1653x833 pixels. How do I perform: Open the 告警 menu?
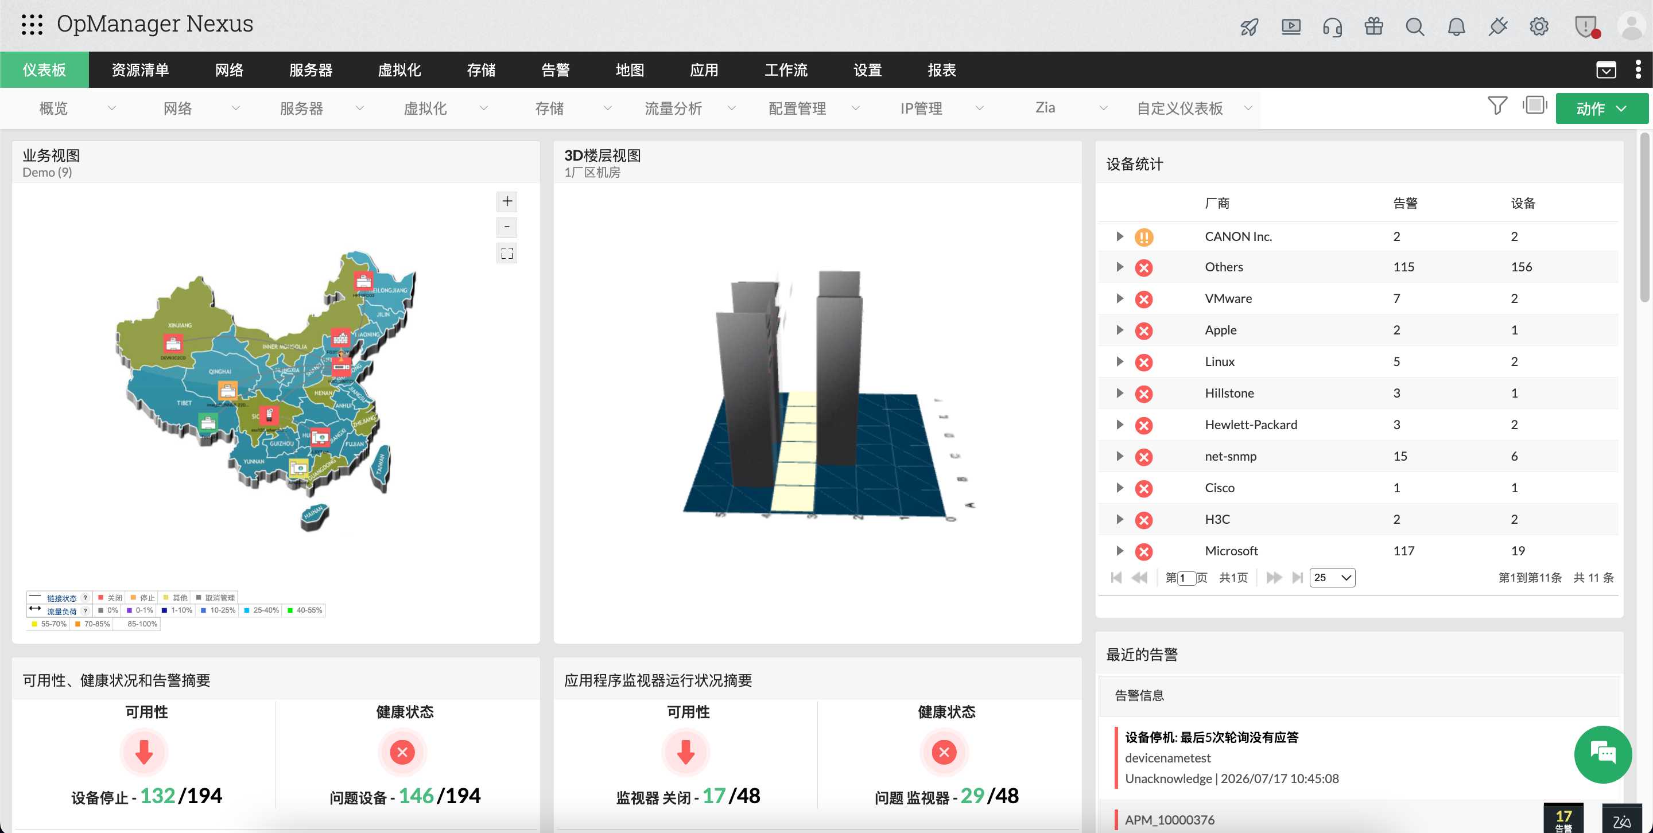(555, 70)
